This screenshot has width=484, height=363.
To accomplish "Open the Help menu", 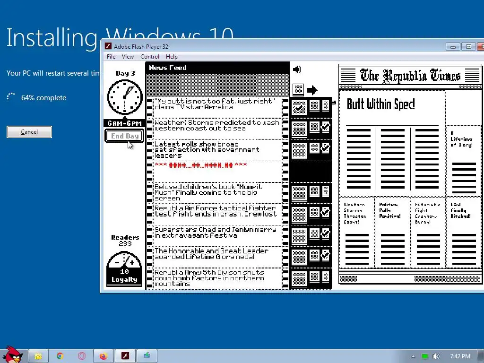I will pos(172,57).
